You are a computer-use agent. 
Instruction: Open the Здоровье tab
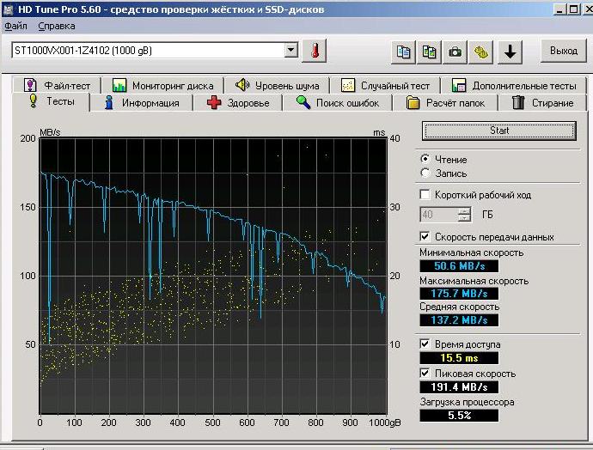pyautogui.click(x=238, y=103)
